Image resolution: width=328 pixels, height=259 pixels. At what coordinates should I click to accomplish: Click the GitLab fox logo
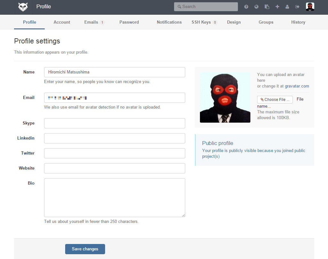pos(23,7)
